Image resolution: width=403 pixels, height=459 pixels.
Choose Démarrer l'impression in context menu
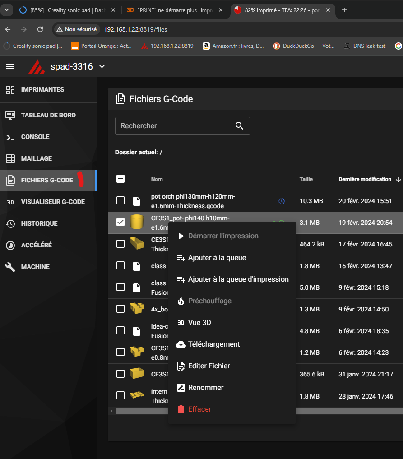[x=232, y=236]
